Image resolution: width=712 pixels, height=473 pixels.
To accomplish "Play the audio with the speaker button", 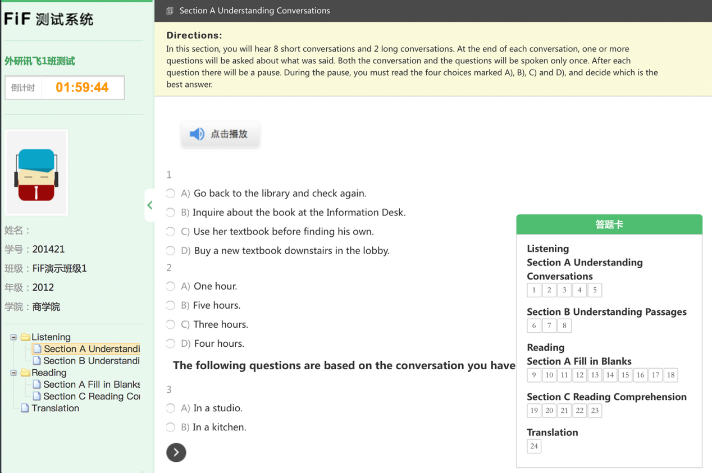I will point(220,134).
